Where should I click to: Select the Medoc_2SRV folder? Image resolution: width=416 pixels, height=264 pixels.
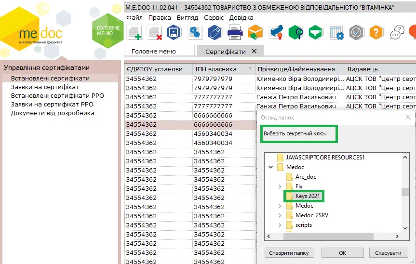[312, 215]
